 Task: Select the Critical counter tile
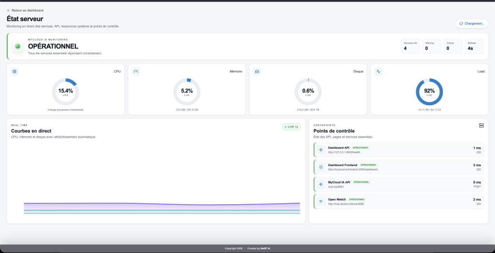click(452, 46)
